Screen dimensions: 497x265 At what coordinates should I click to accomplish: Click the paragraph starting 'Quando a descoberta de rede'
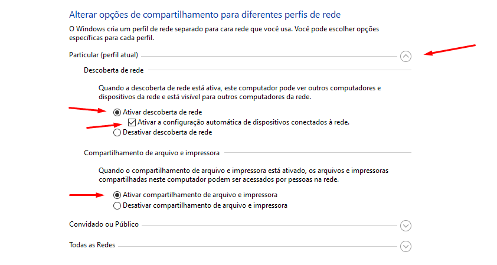tap(240, 92)
